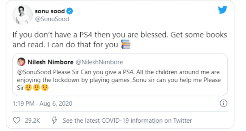Click the last worried face emoji
246x131 pixels.
coord(45,88)
